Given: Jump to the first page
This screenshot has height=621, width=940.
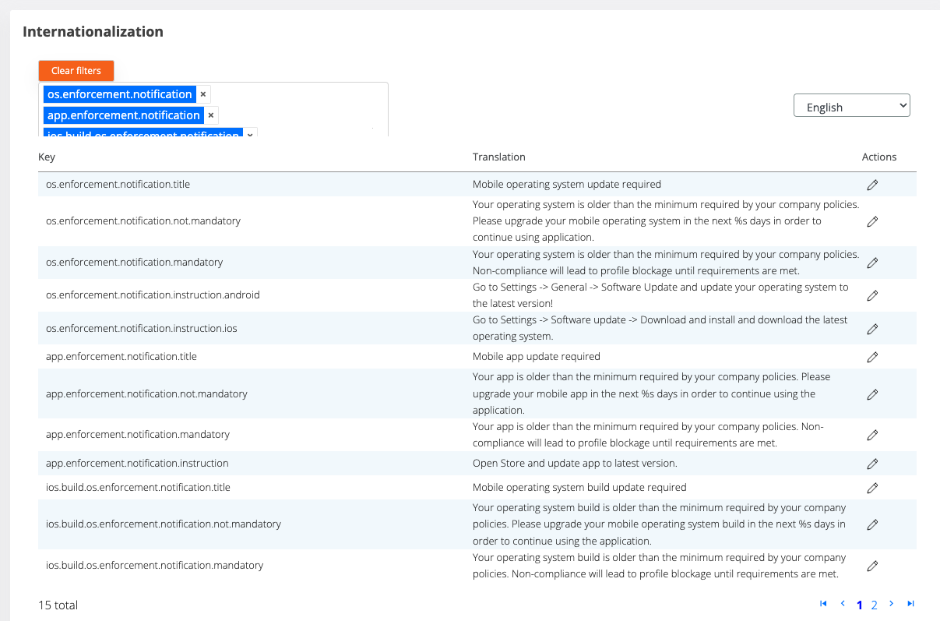Looking at the screenshot, I should (823, 604).
